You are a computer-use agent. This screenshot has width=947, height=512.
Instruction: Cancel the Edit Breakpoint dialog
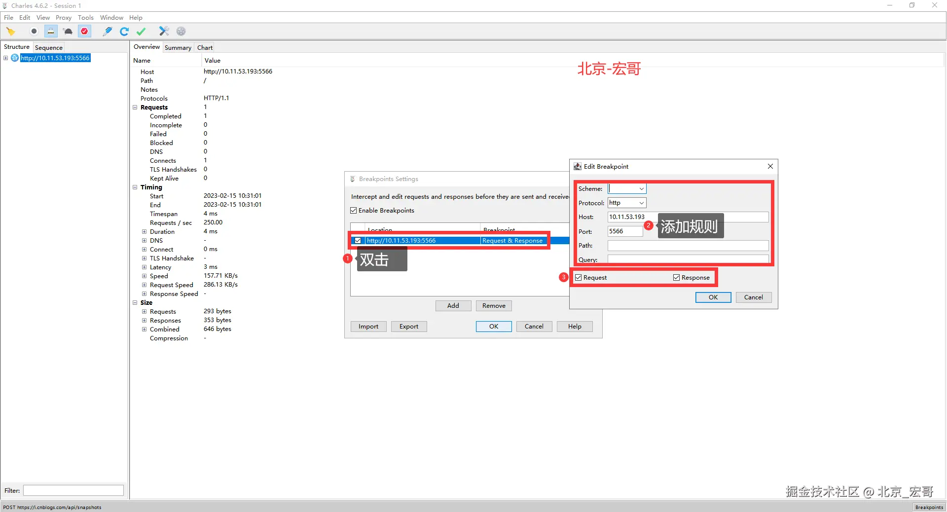coord(754,297)
